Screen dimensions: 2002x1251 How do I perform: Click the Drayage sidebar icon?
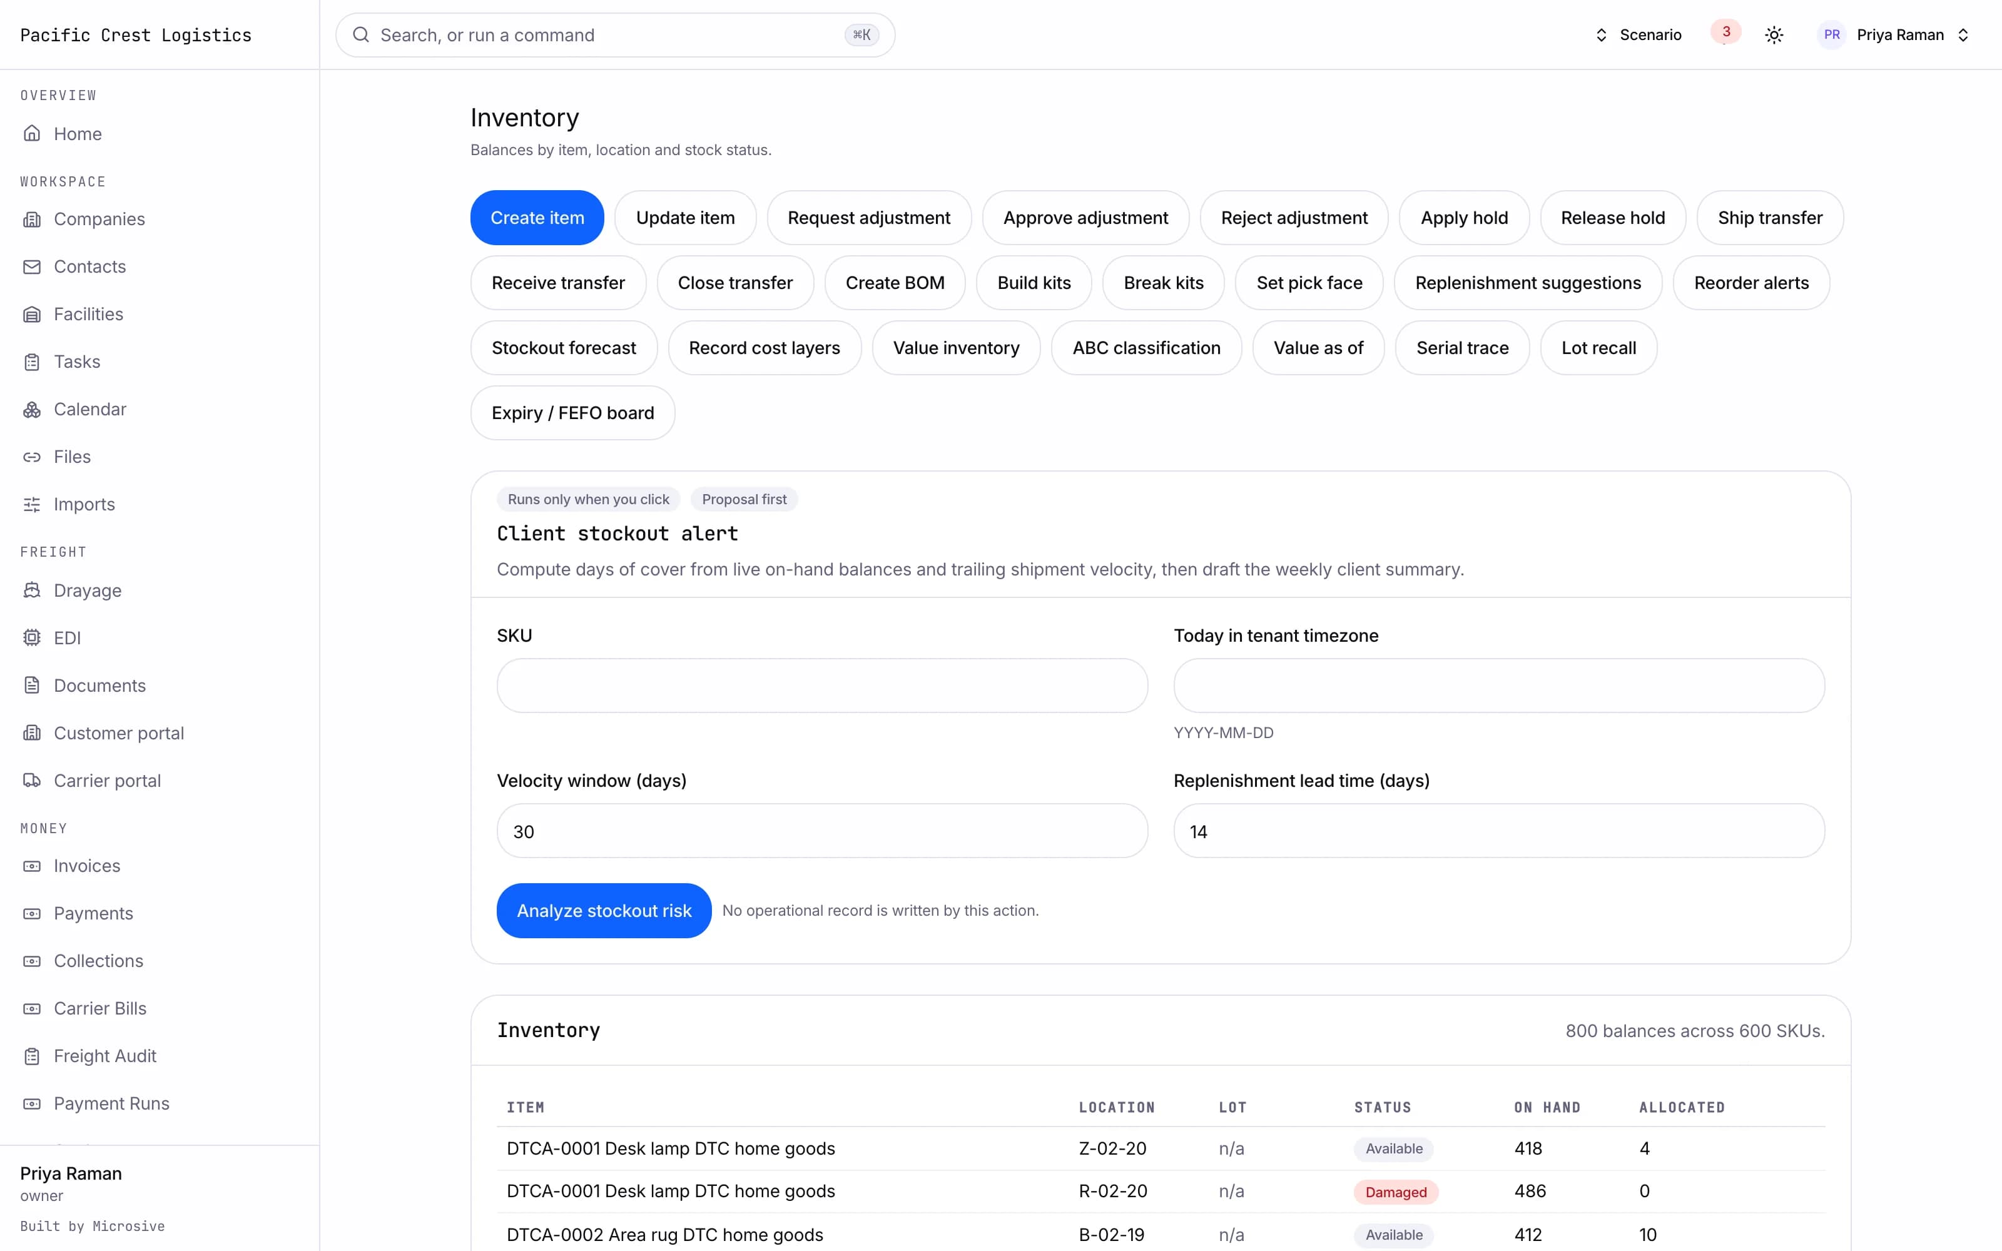point(31,590)
